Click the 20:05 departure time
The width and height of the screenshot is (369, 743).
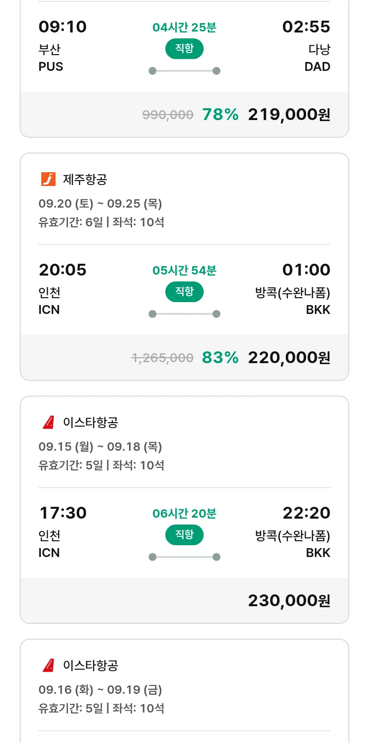tap(62, 270)
